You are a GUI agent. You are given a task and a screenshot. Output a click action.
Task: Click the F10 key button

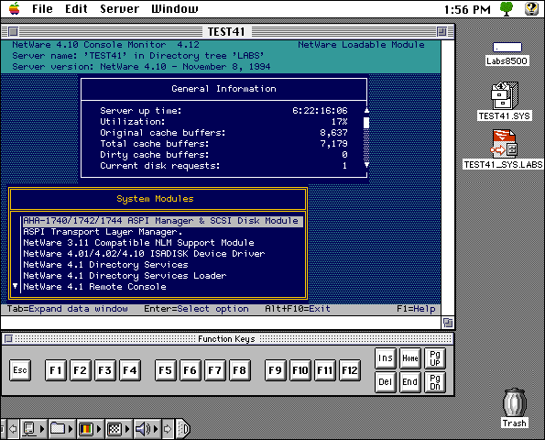pos(300,370)
